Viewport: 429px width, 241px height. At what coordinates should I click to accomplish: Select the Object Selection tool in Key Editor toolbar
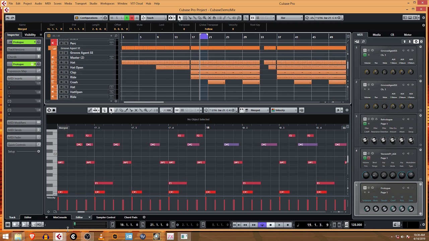tap(111, 110)
